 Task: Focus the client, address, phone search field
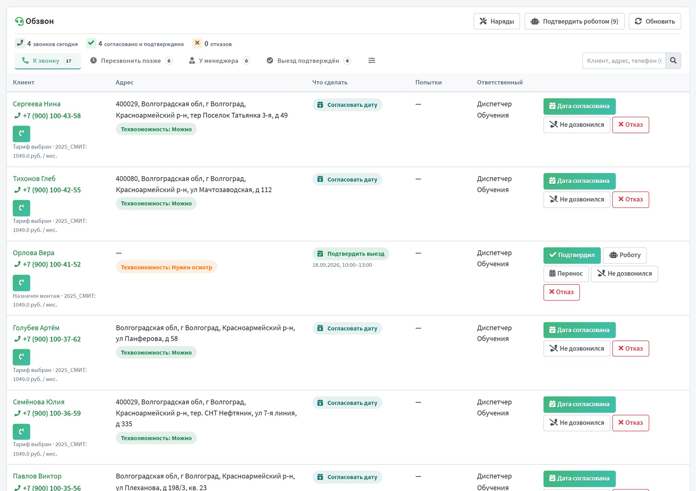624,61
